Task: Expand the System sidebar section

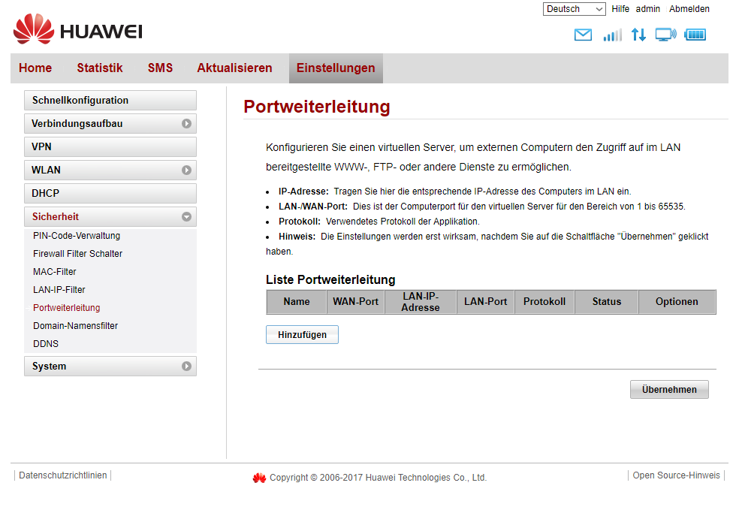Action: [x=110, y=367]
